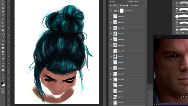Toggle visibility of Layer 7

111,57
